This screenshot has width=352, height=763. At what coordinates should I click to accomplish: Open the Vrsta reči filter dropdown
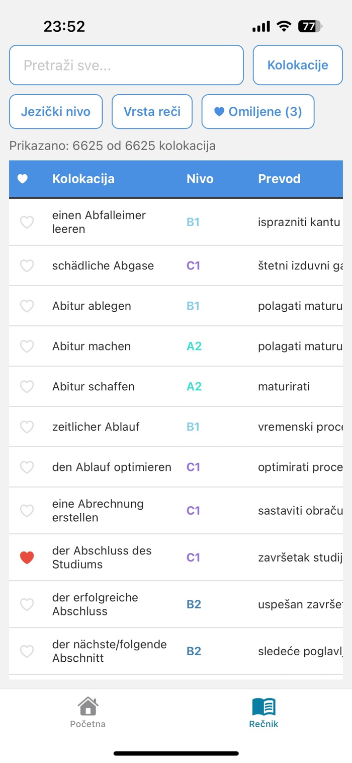pyautogui.click(x=152, y=111)
